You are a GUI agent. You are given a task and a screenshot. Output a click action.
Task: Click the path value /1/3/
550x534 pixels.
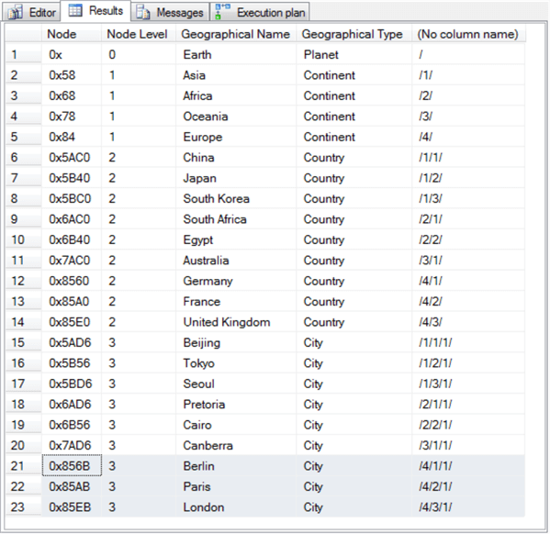[468, 199]
